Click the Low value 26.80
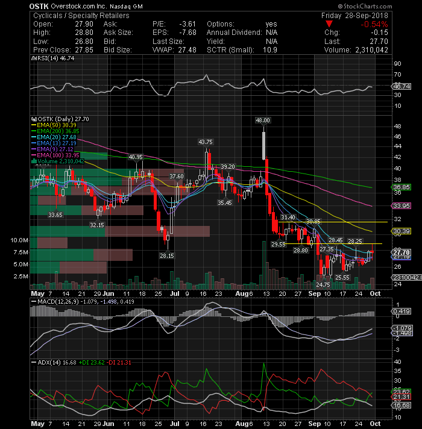Viewport: 422px width, 429px height. coord(84,42)
